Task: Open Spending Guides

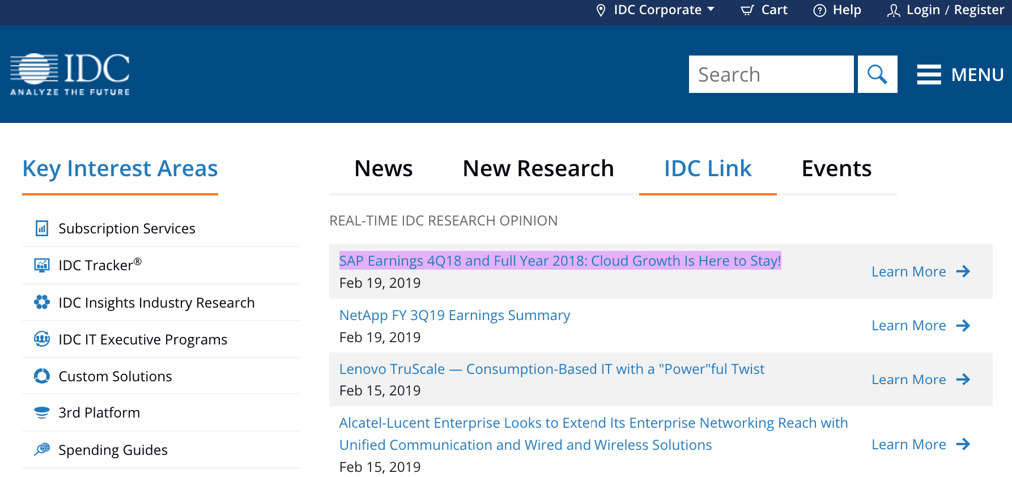Action: click(113, 450)
